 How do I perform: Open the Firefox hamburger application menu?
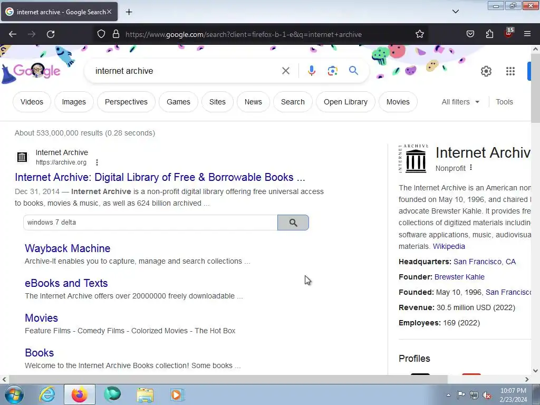[x=527, y=34]
